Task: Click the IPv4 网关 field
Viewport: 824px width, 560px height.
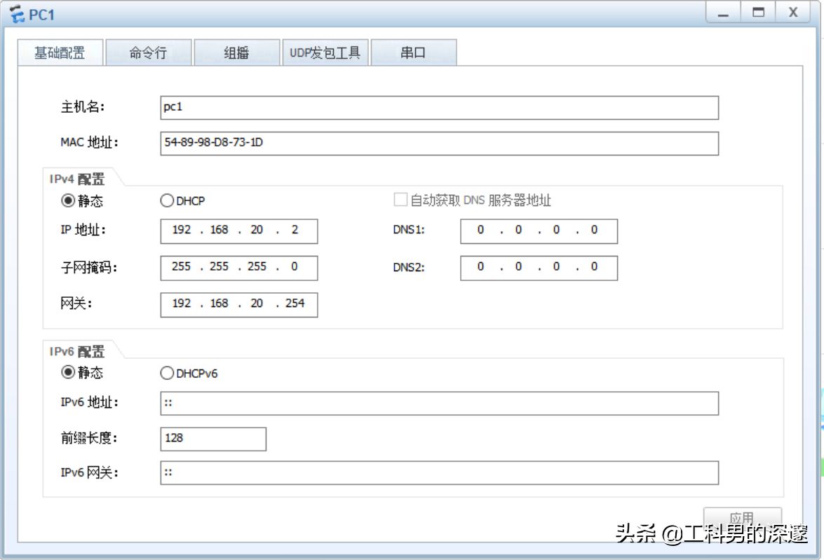Action: coord(238,304)
